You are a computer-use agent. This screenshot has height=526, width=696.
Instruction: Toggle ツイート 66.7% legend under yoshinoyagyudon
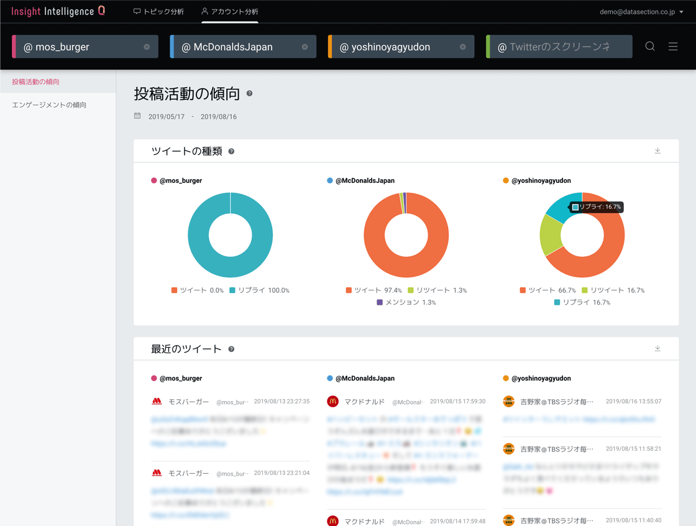coord(547,290)
